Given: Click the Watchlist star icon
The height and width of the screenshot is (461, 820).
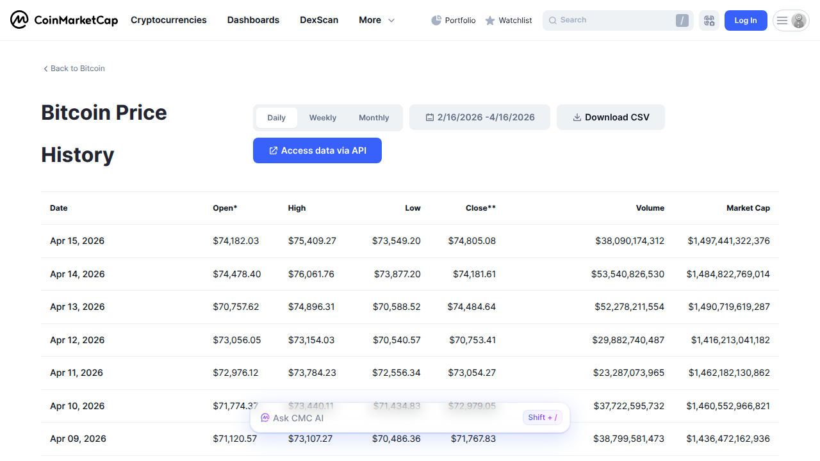Looking at the screenshot, I should tap(489, 20).
